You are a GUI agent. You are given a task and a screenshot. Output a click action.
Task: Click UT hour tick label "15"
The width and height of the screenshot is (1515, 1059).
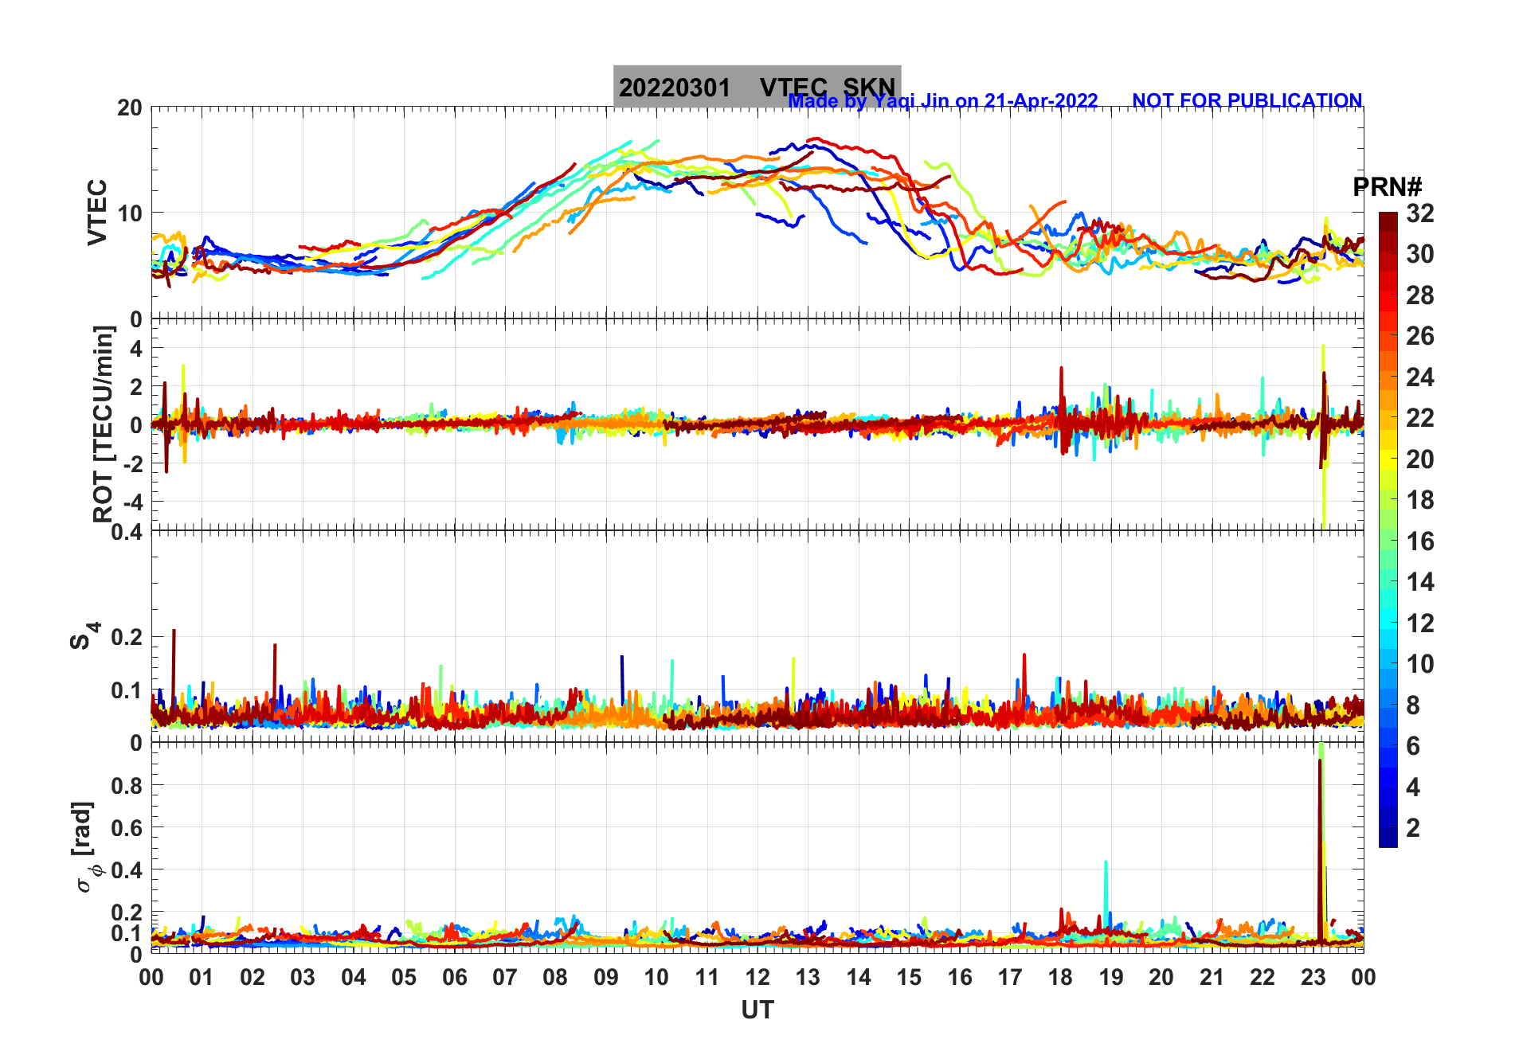pyautogui.click(x=909, y=978)
